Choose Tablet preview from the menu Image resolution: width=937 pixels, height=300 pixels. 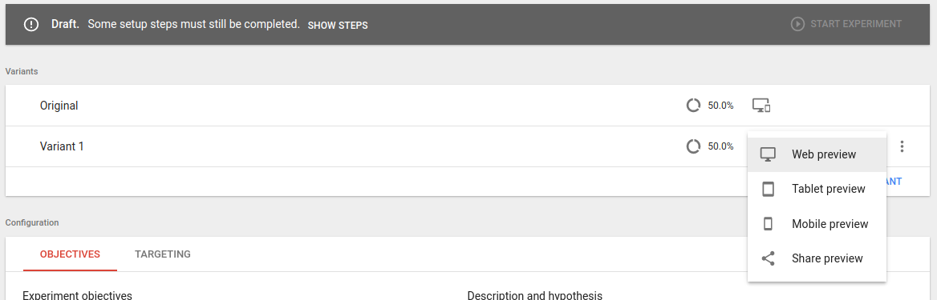817,189
